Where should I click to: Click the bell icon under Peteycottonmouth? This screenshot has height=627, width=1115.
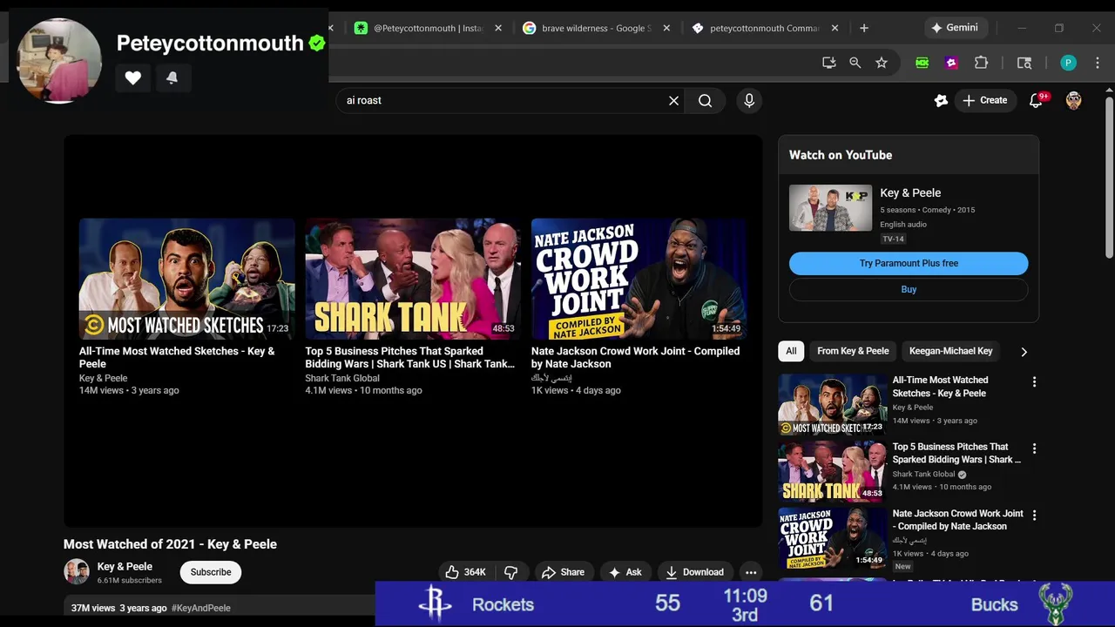pos(172,78)
